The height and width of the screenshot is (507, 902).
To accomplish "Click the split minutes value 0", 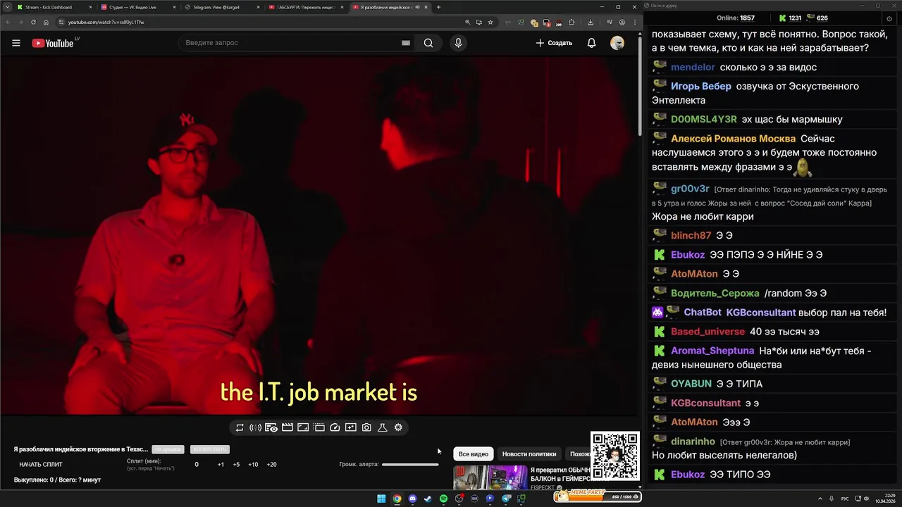I will coord(197,465).
